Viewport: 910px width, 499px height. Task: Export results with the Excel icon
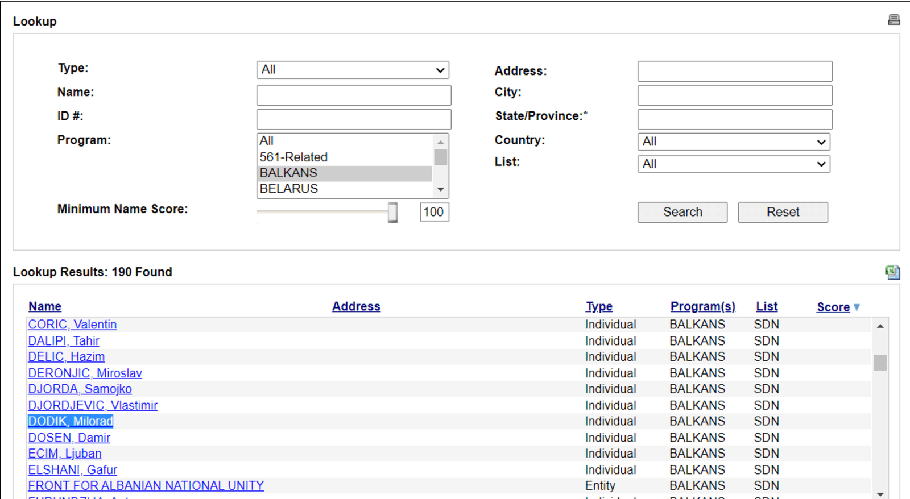pos(892,272)
